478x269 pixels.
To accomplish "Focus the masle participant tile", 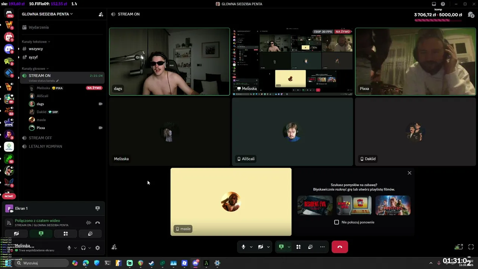I will pyautogui.click(x=231, y=202).
